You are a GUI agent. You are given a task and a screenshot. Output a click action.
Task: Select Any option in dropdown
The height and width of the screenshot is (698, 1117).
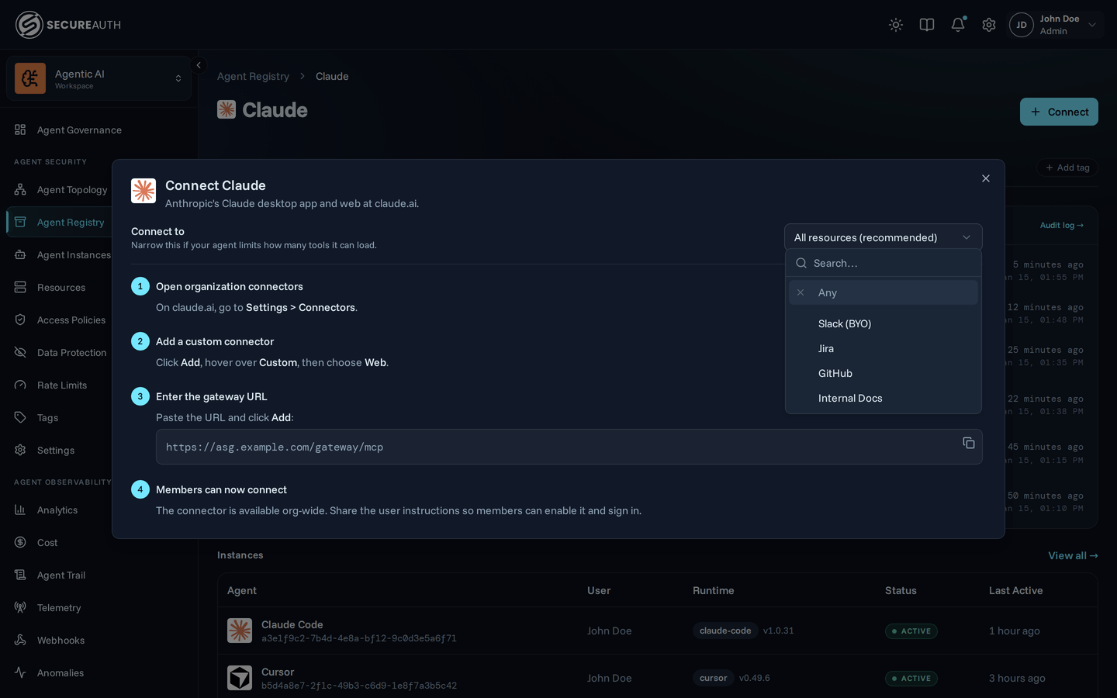(884, 292)
